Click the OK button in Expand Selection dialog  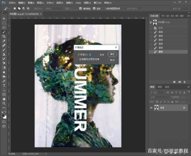point(112,54)
